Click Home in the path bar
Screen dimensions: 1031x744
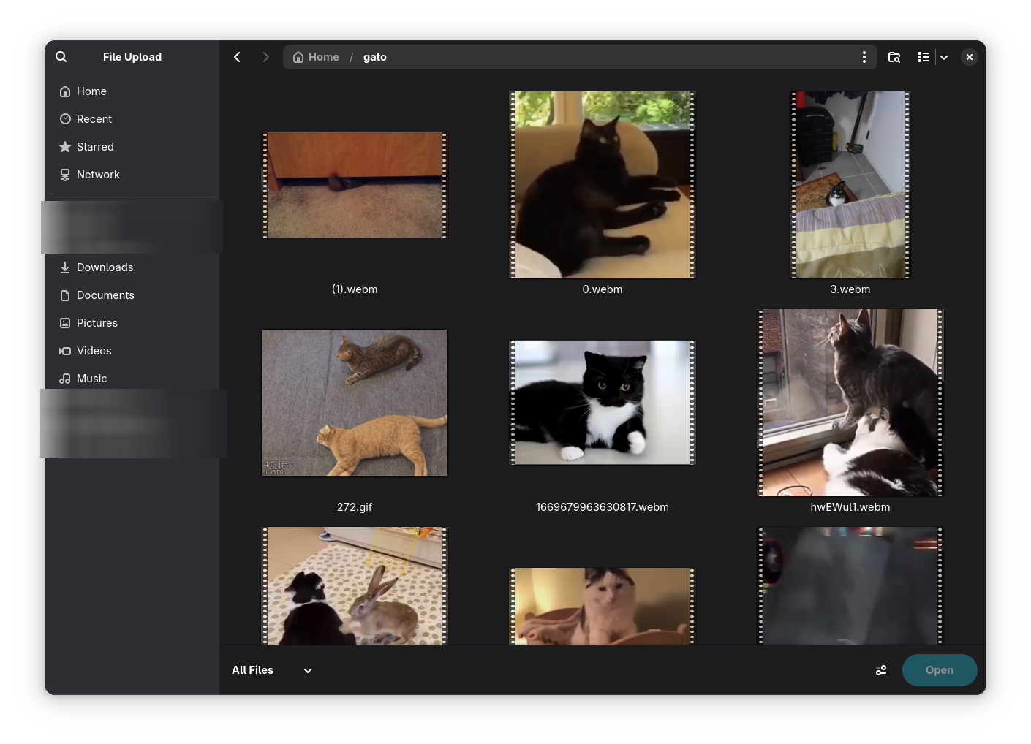point(316,57)
